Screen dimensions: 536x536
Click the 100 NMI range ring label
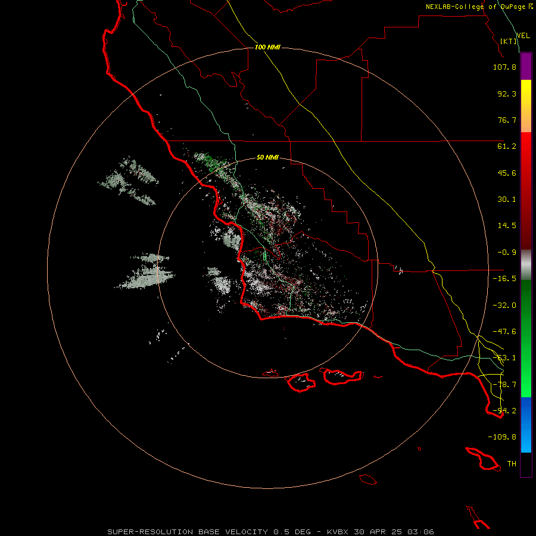point(267,47)
